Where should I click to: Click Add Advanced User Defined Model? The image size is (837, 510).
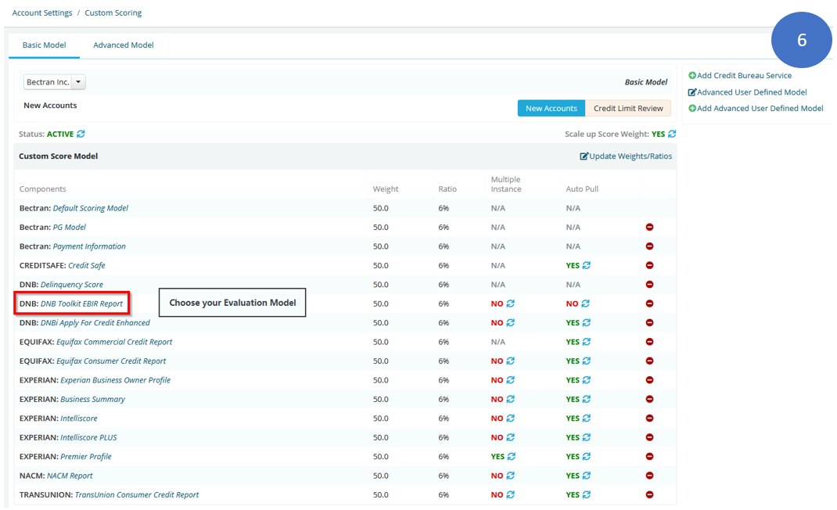click(x=756, y=108)
